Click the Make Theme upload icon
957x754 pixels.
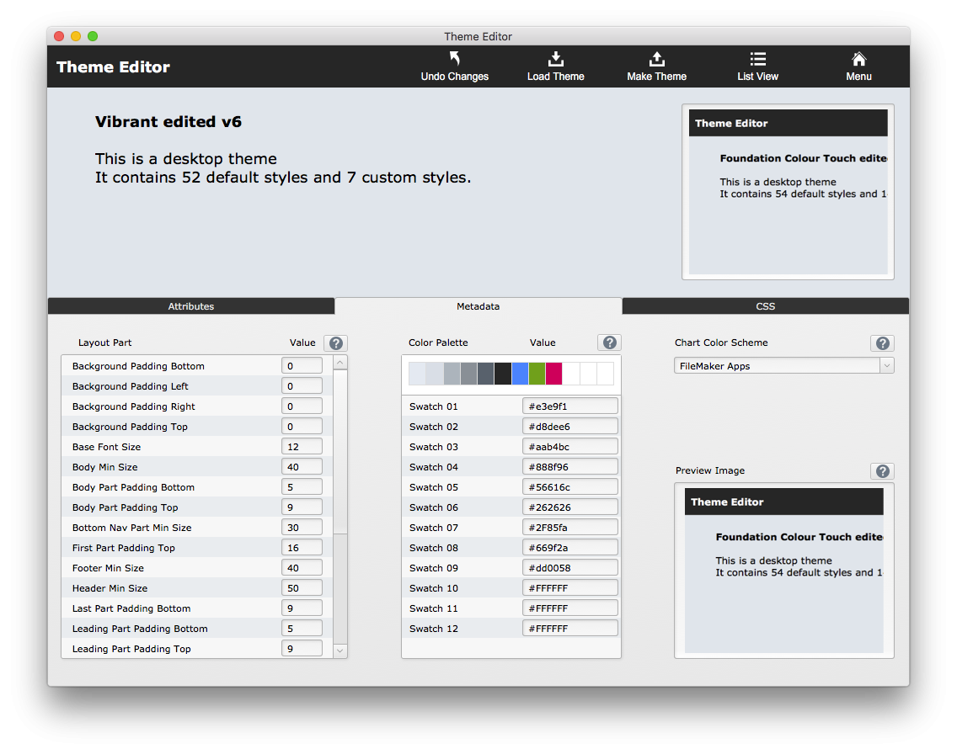656,59
